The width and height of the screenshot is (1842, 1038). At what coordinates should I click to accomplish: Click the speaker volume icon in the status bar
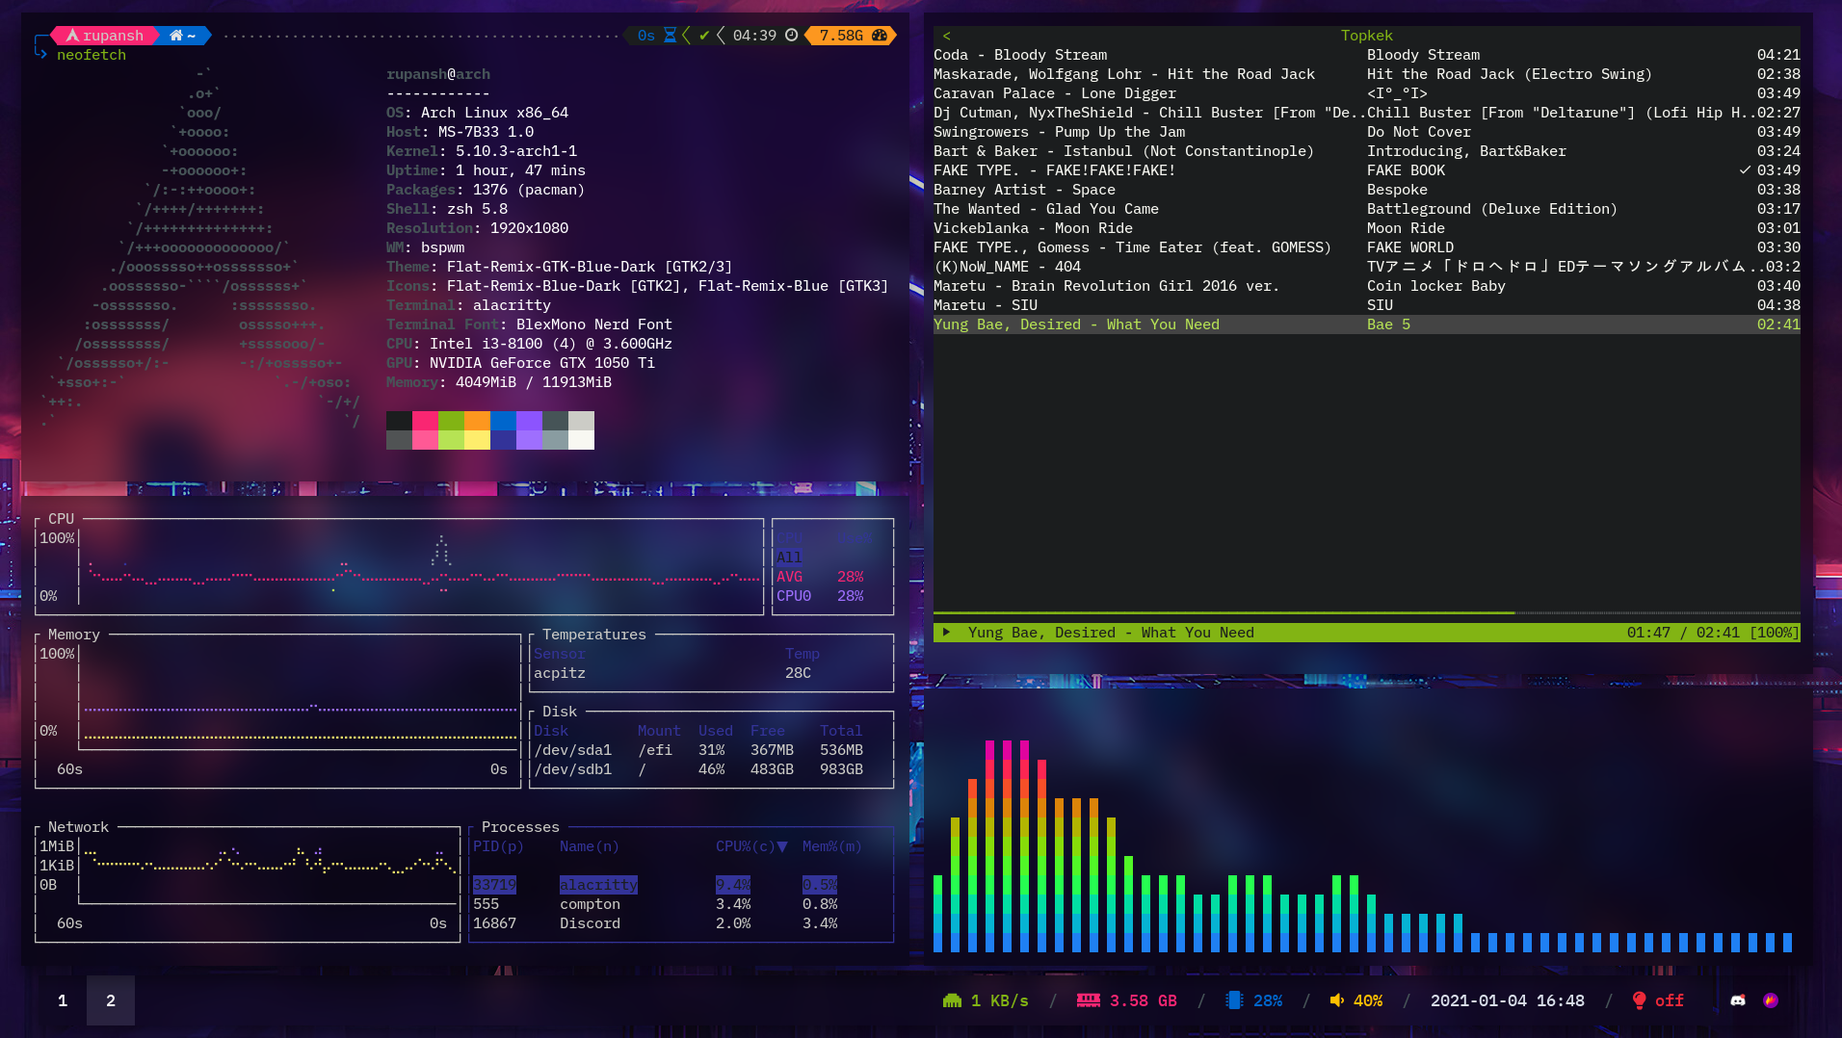(1337, 1000)
